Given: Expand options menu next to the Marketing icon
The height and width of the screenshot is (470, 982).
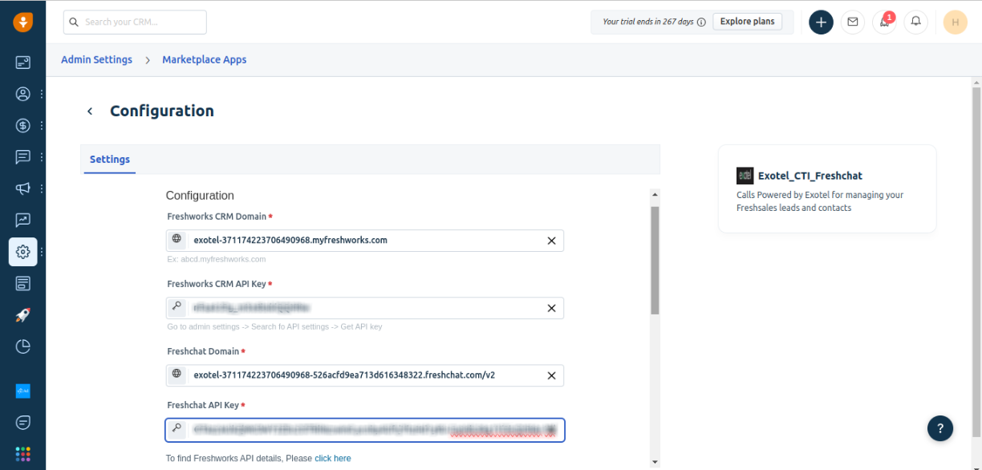Looking at the screenshot, I should [42, 188].
